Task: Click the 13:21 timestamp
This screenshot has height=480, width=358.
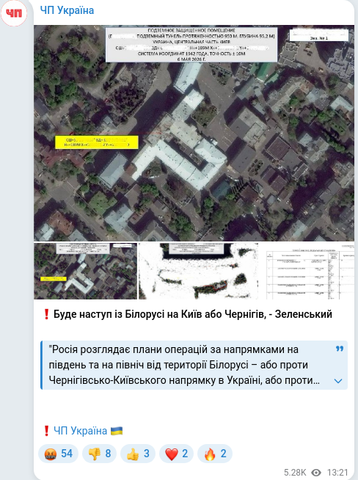Action: point(337,473)
